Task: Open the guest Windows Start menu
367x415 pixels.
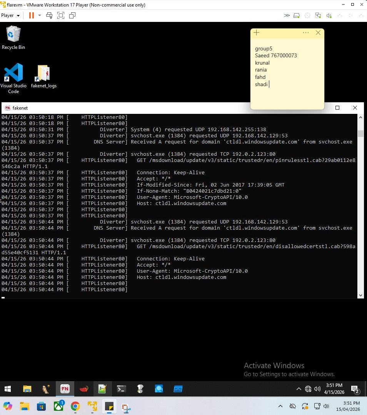Action: [8, 389]
